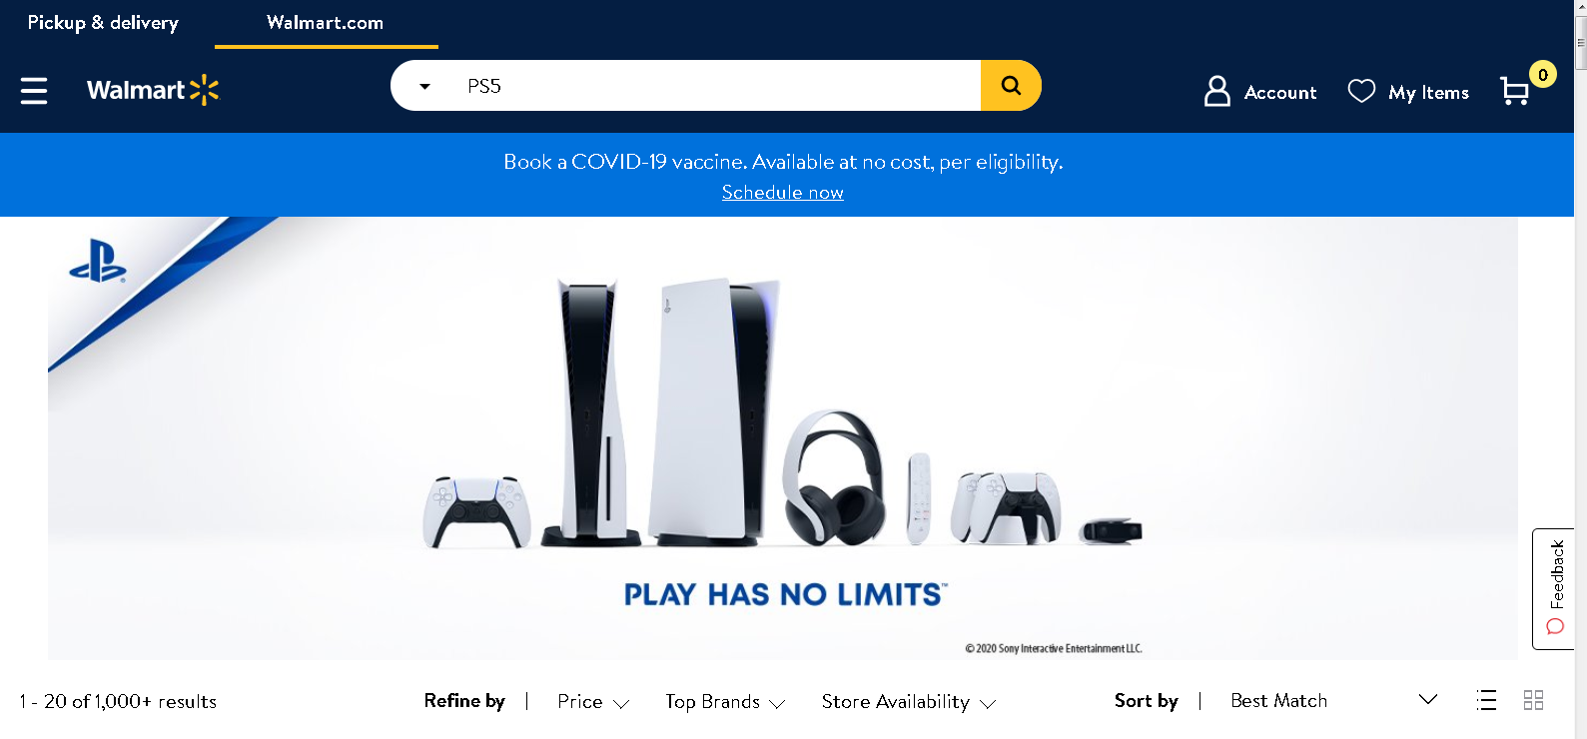This screenshot has height=739, width=1587.
Task: Click the My Items heart icon
Action: point(1361,91)
